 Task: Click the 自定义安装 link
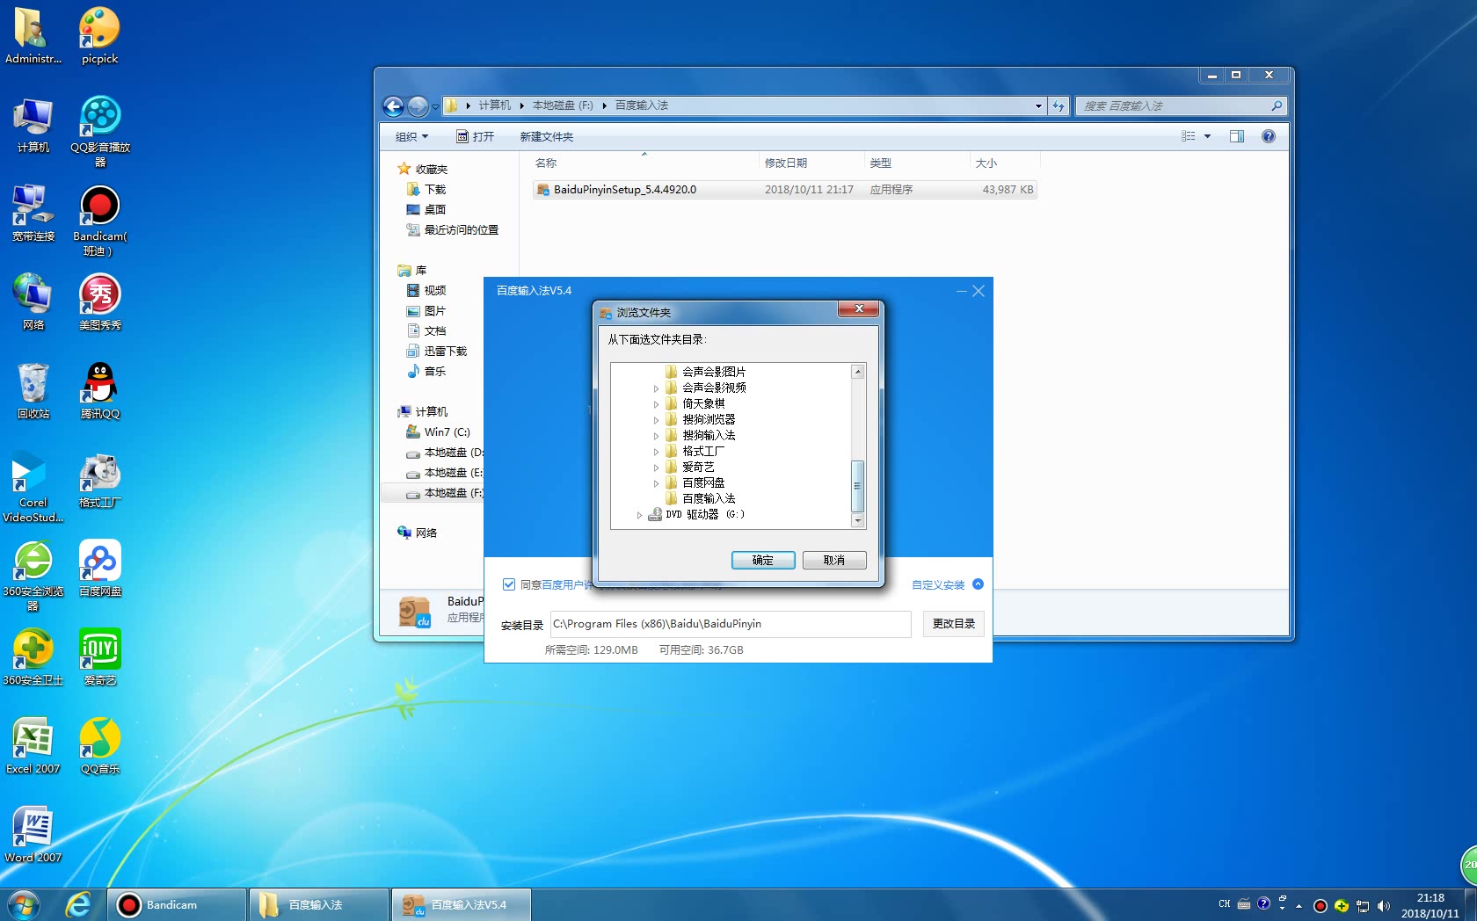tap(938, 585)
